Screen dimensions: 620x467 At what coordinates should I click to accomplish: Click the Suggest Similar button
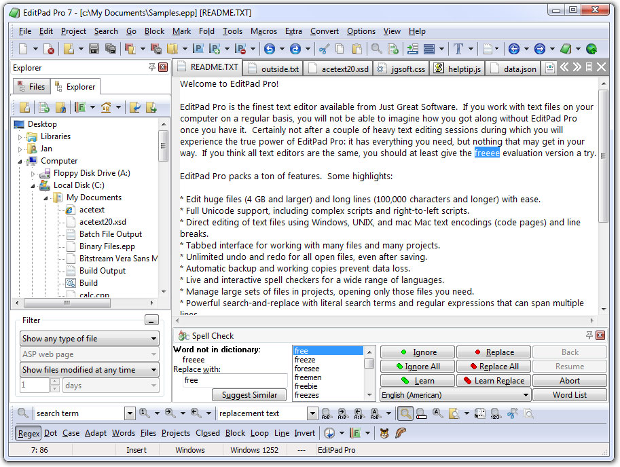249,394
